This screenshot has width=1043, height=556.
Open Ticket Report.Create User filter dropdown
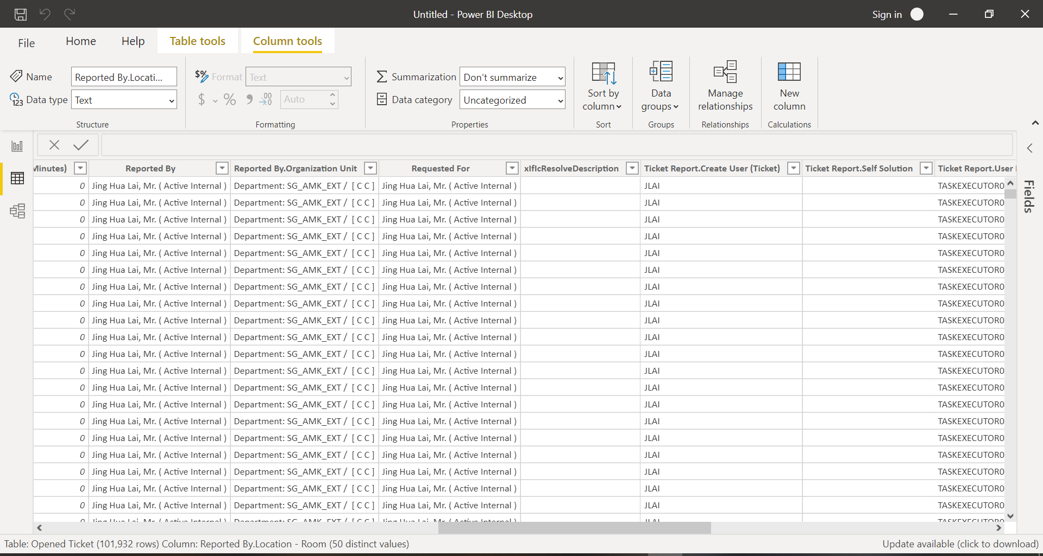794,168
